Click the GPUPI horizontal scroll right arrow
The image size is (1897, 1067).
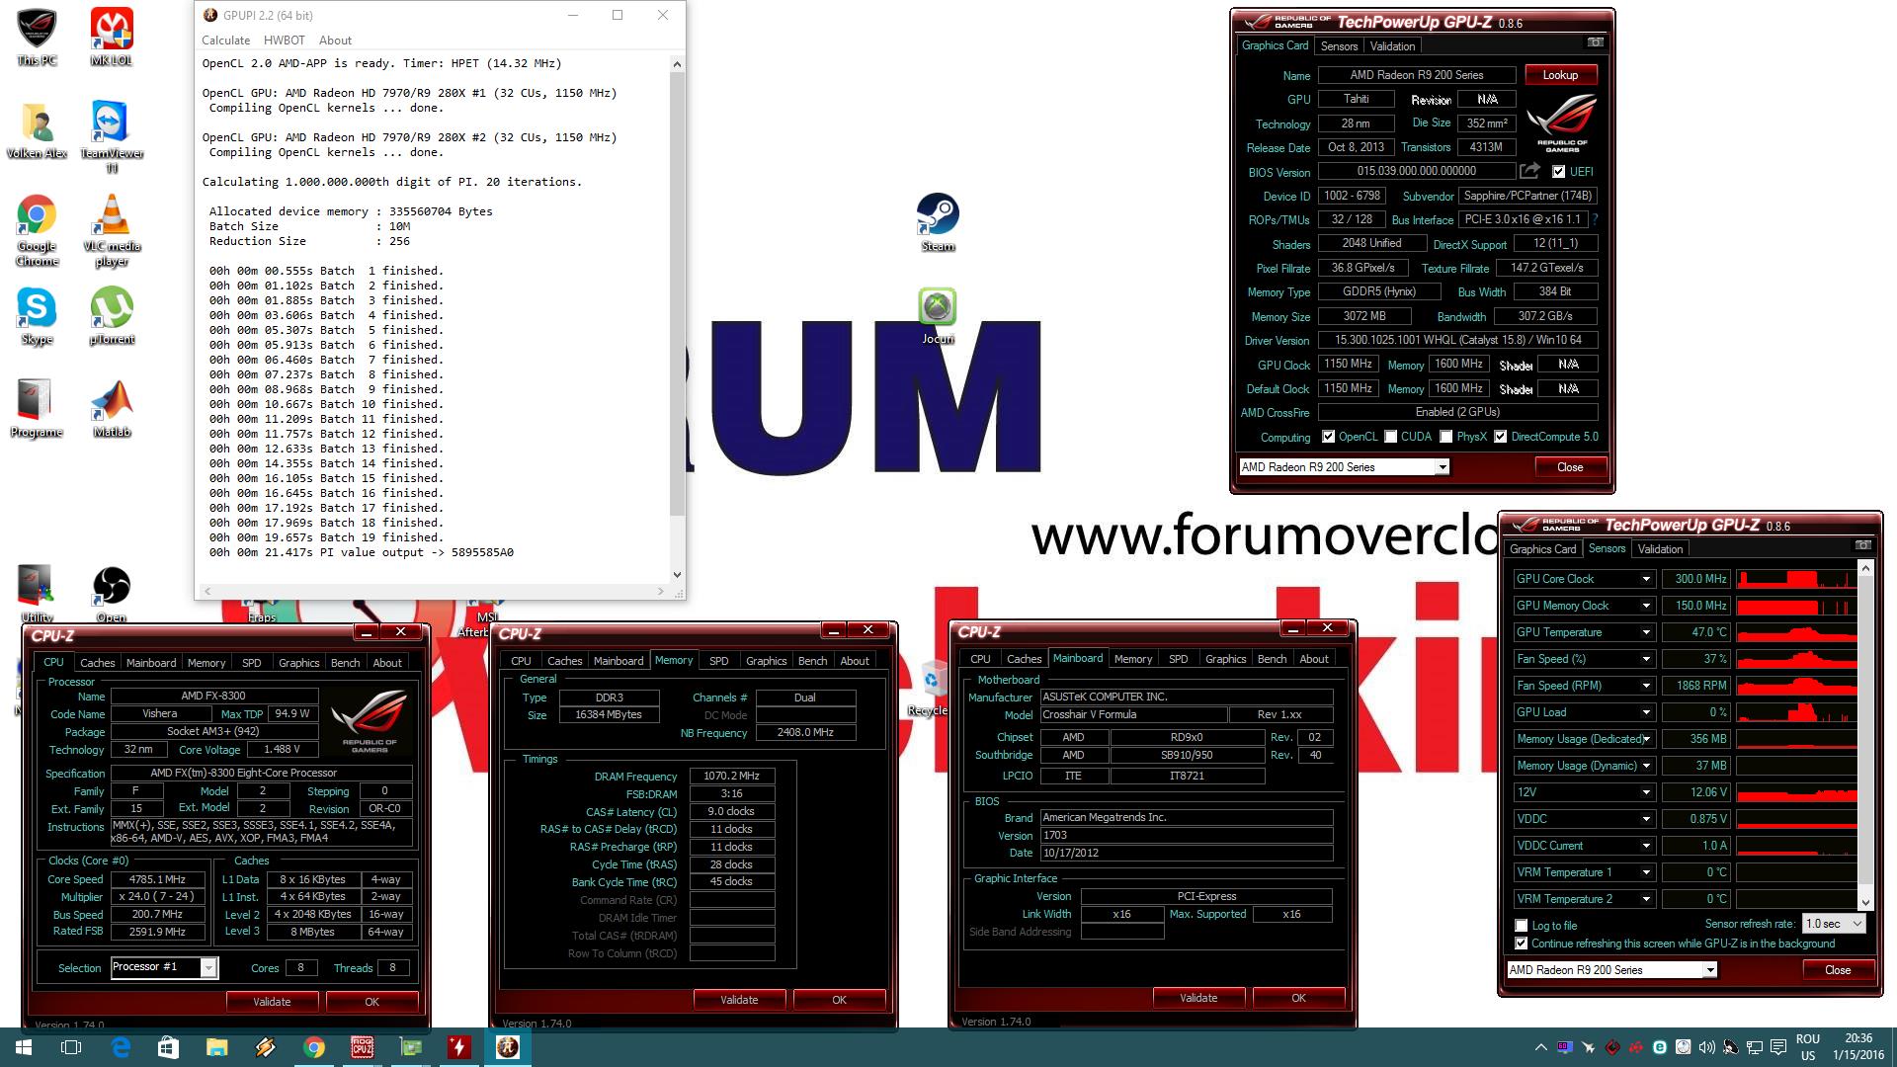point(661,591)
